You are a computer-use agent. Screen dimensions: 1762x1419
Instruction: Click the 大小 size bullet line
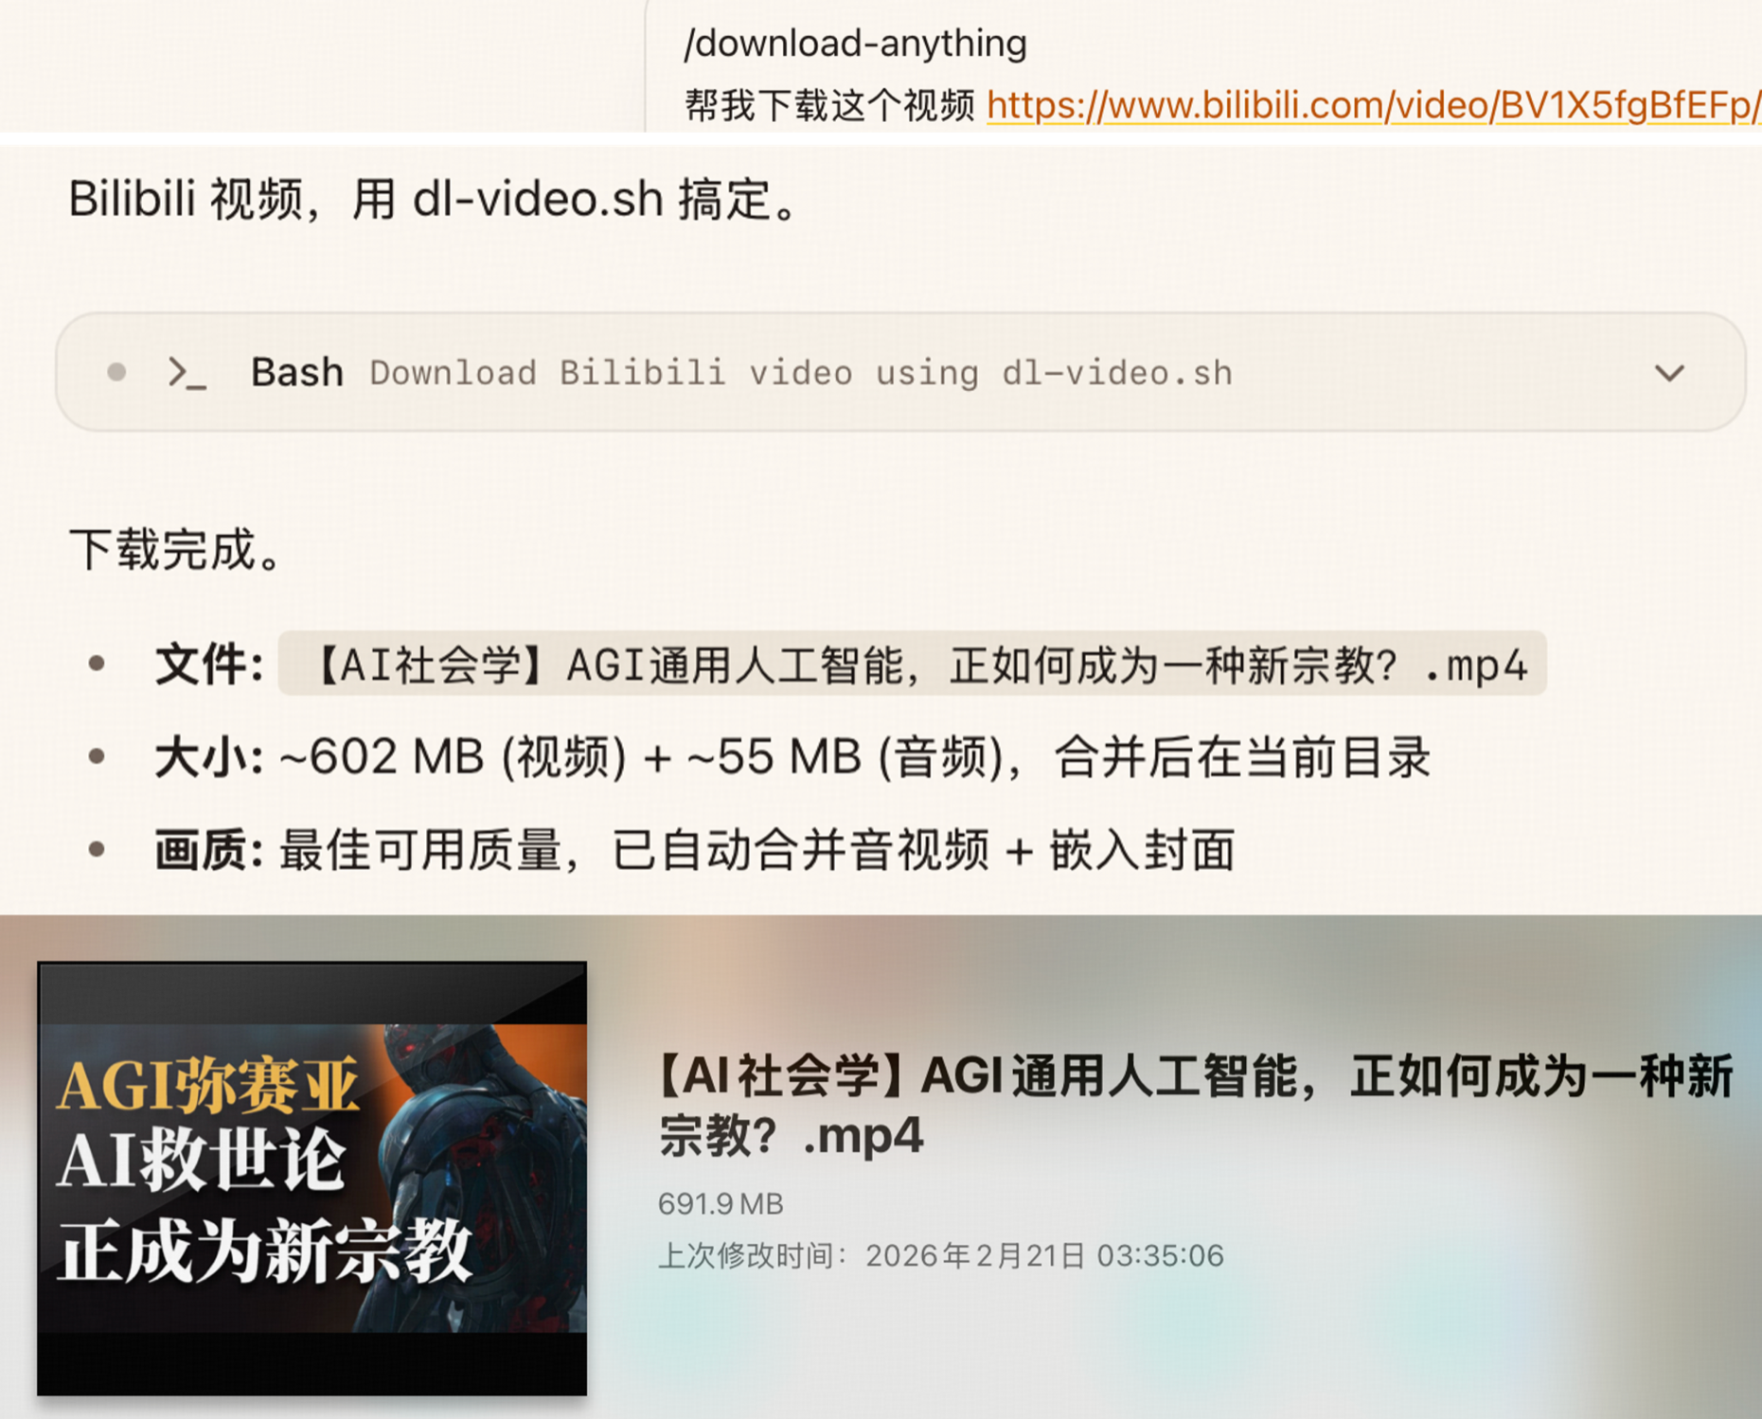pos(792,757)
